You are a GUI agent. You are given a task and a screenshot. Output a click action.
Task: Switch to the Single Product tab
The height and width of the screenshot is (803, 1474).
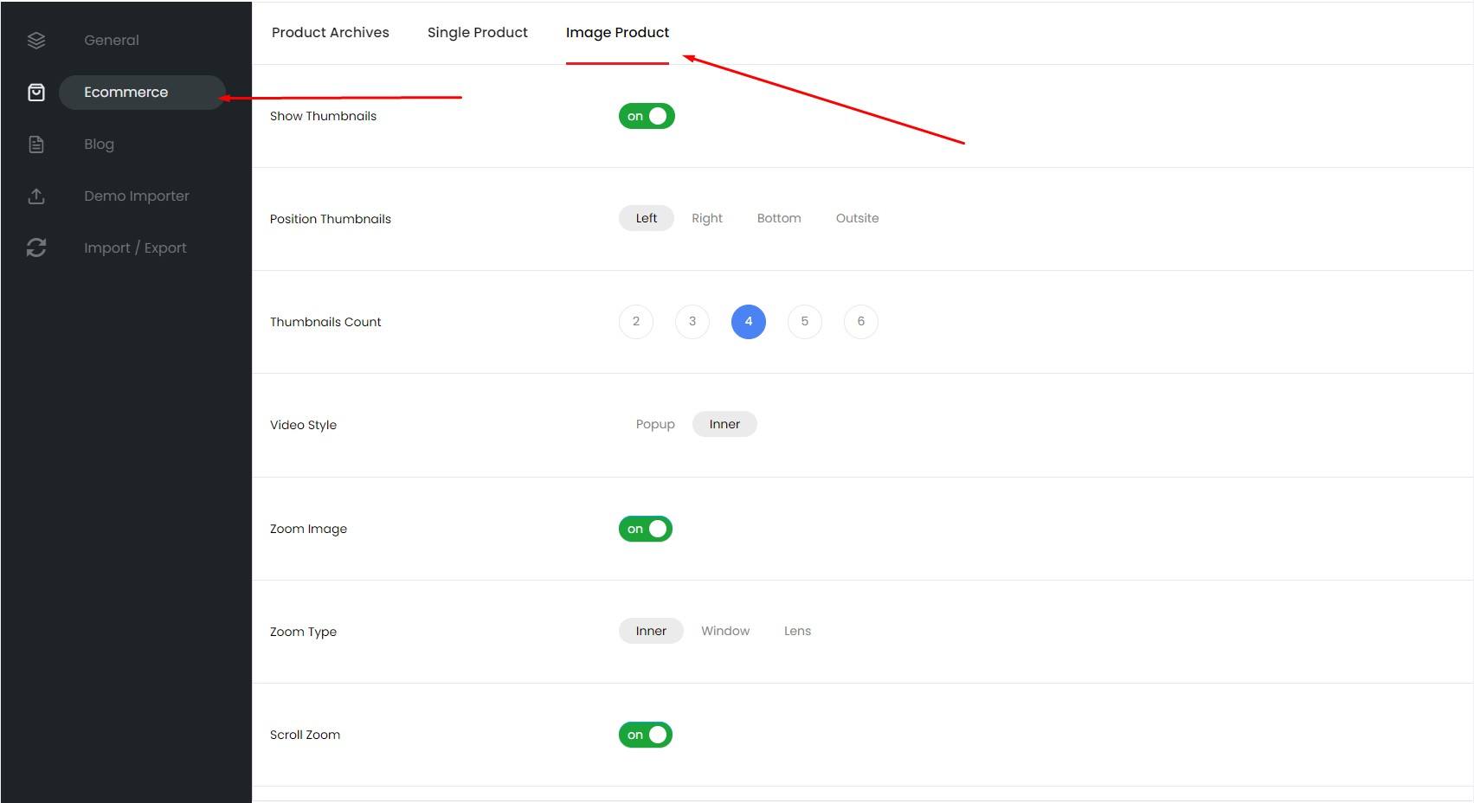coord(477,33)
